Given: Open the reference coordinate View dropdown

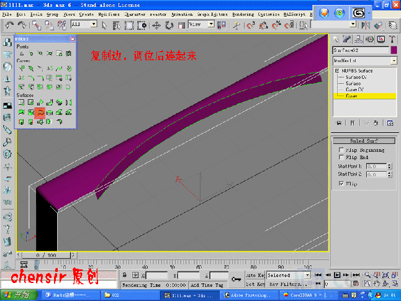Looking at the screenshot, I should (211, 24).
